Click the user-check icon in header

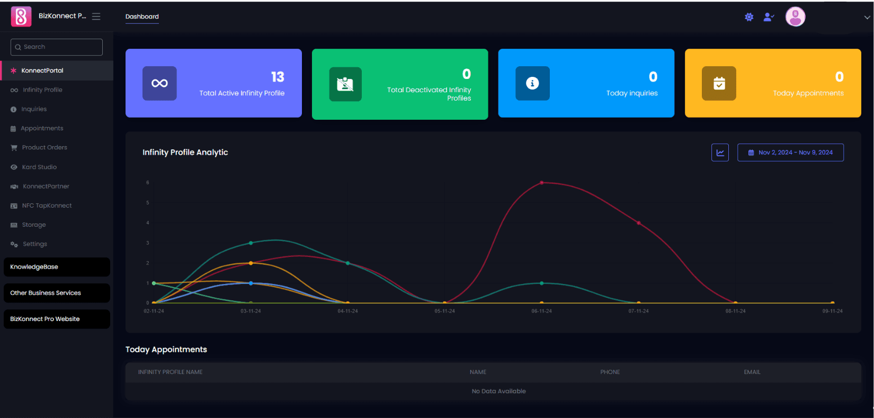click(x=769, y=17)
